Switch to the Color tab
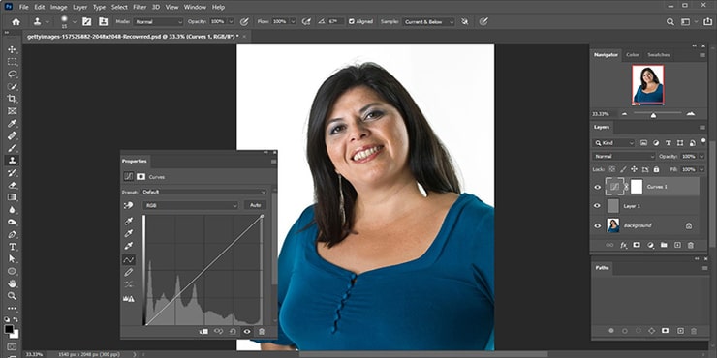The image size is (717, 358). pyautogui.click(x=633, y=55)
